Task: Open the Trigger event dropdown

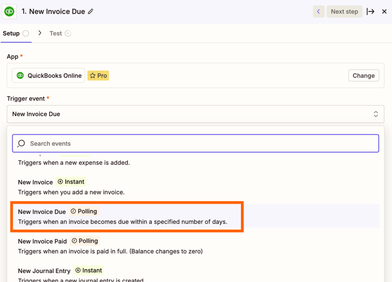Action: (x=196, y=114)
